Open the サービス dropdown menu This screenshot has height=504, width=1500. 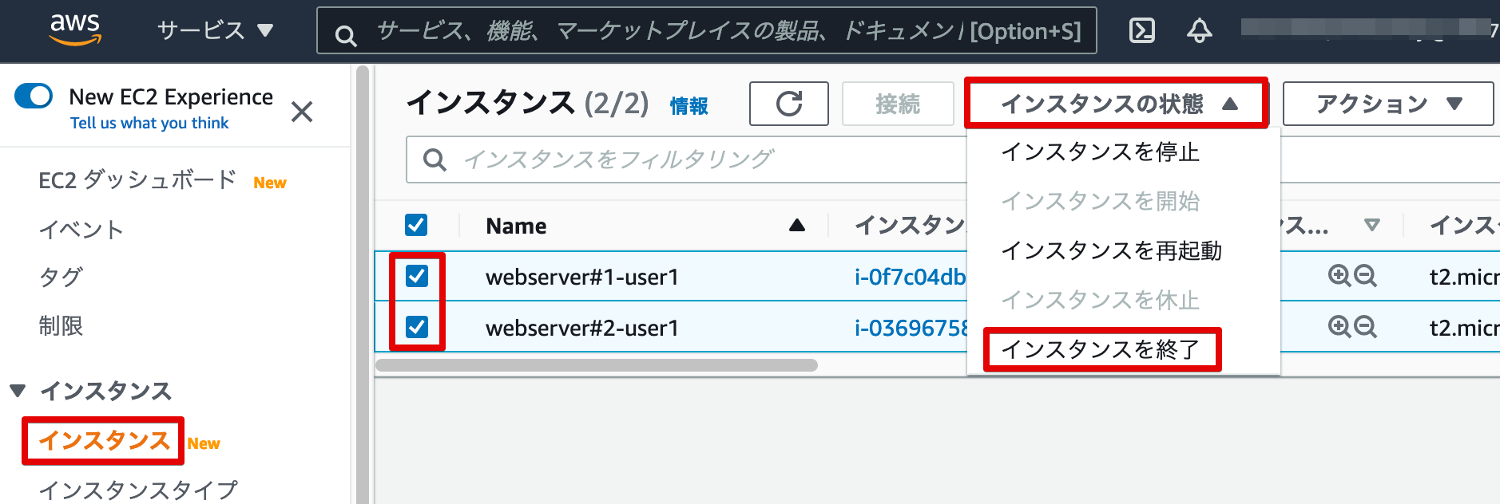215,30
